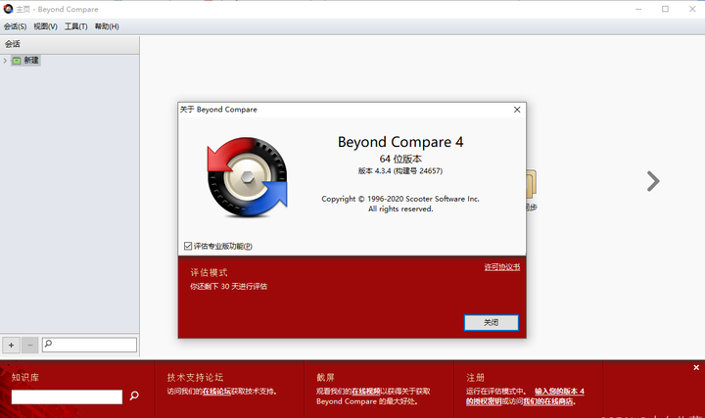Screen dimensions: 705x418
Task: Follow the 在线论坛 support link
Action: (216, 391)
